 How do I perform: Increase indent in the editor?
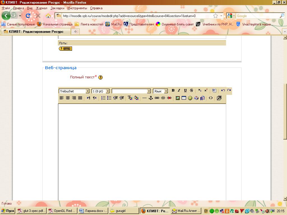122,98
